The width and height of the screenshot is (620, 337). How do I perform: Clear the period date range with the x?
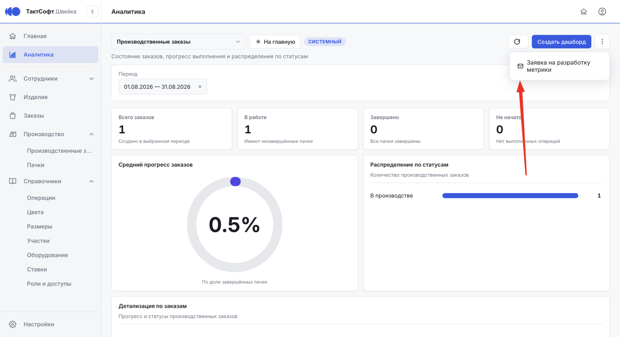pos(200,87)
